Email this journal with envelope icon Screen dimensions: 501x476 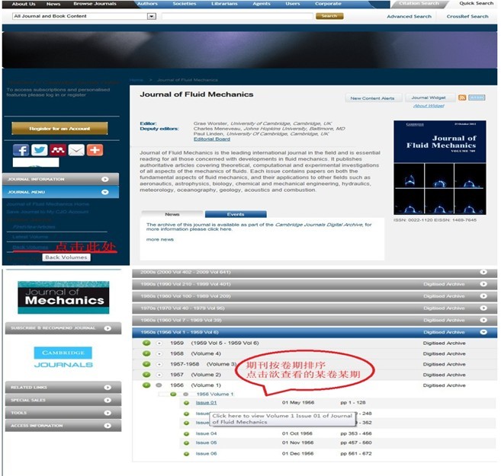pyautogui.click(x=76, y=150)
